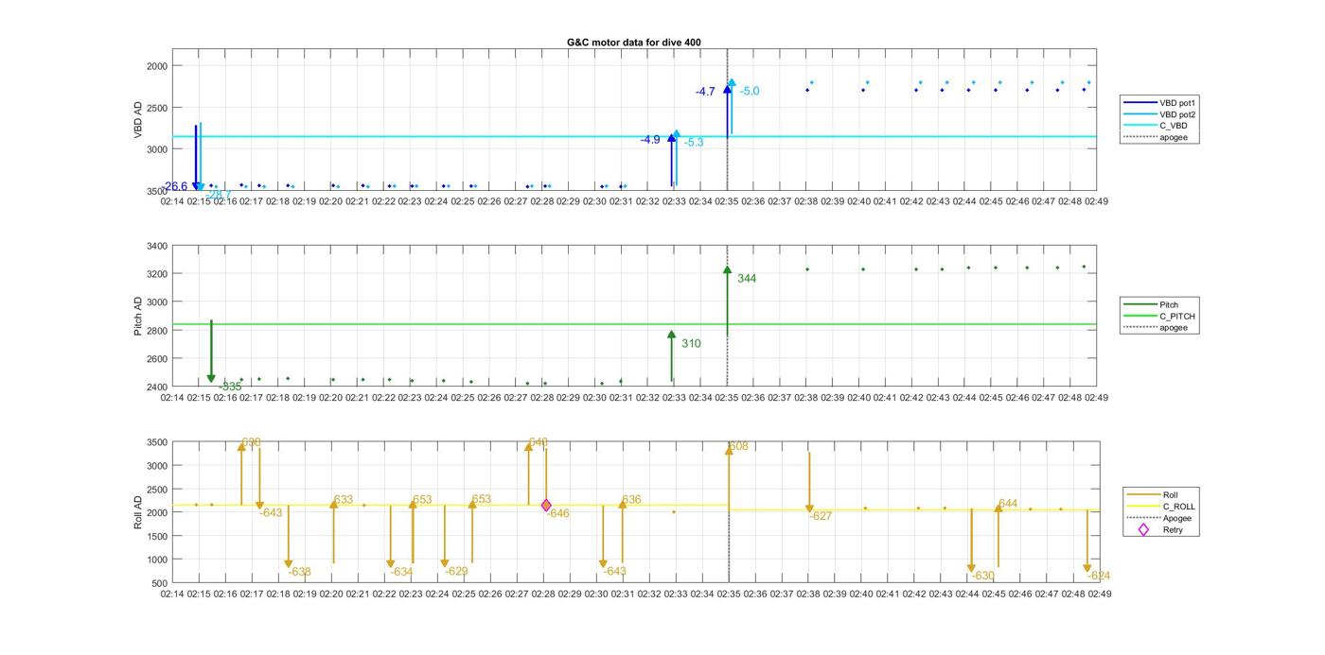Click the dark blue VBD arrow head labeled -4.7
The width and height of the screenshot is (1325, 655).
727,89
